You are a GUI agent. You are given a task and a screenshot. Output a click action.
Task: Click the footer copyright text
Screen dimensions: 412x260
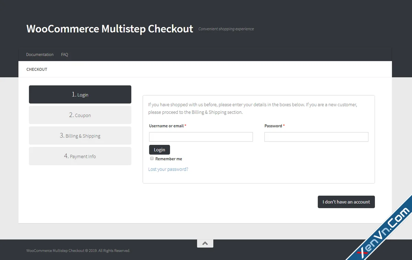tap(78, 251)
